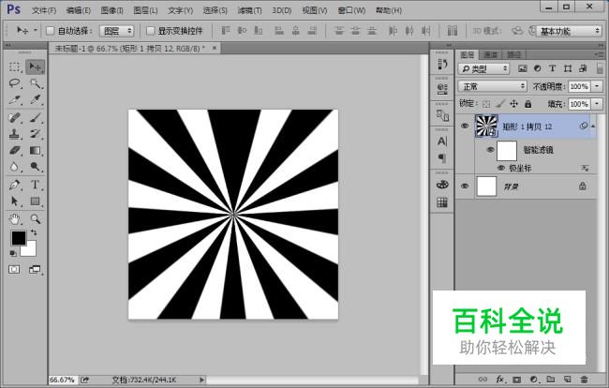Change screen mode from toolbox
This screenshot has width=609, height=388.
pyautogui.click(x=35, y=269)
